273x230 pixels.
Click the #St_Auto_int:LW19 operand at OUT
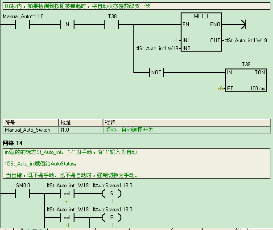coord(246,40)
